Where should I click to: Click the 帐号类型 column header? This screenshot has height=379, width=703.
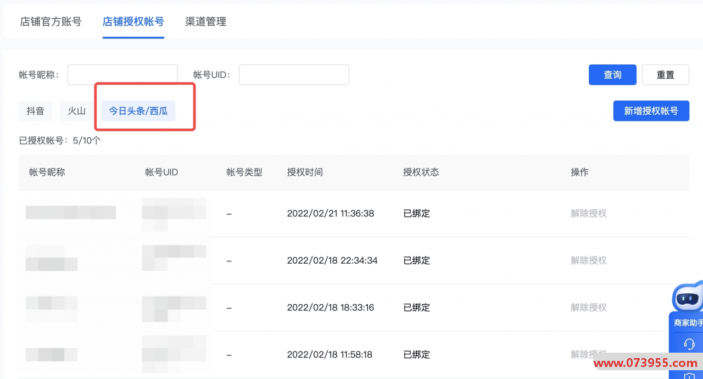pos(244,172)
